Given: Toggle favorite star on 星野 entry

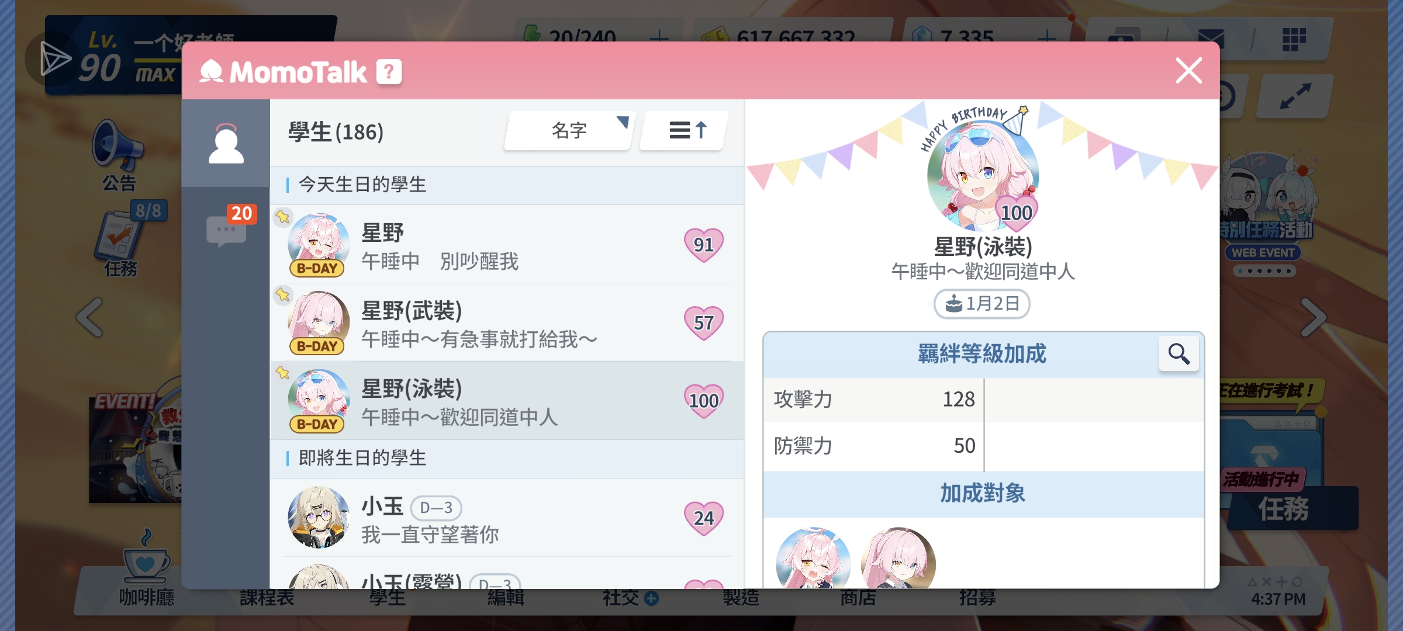Looking at the screenshot, I should (283, 217).
